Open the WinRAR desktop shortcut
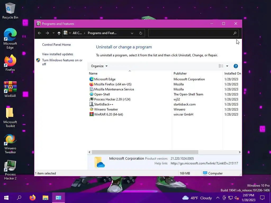Image resolution: width=271 pixels, height=203 pixels. pos(10,89)
